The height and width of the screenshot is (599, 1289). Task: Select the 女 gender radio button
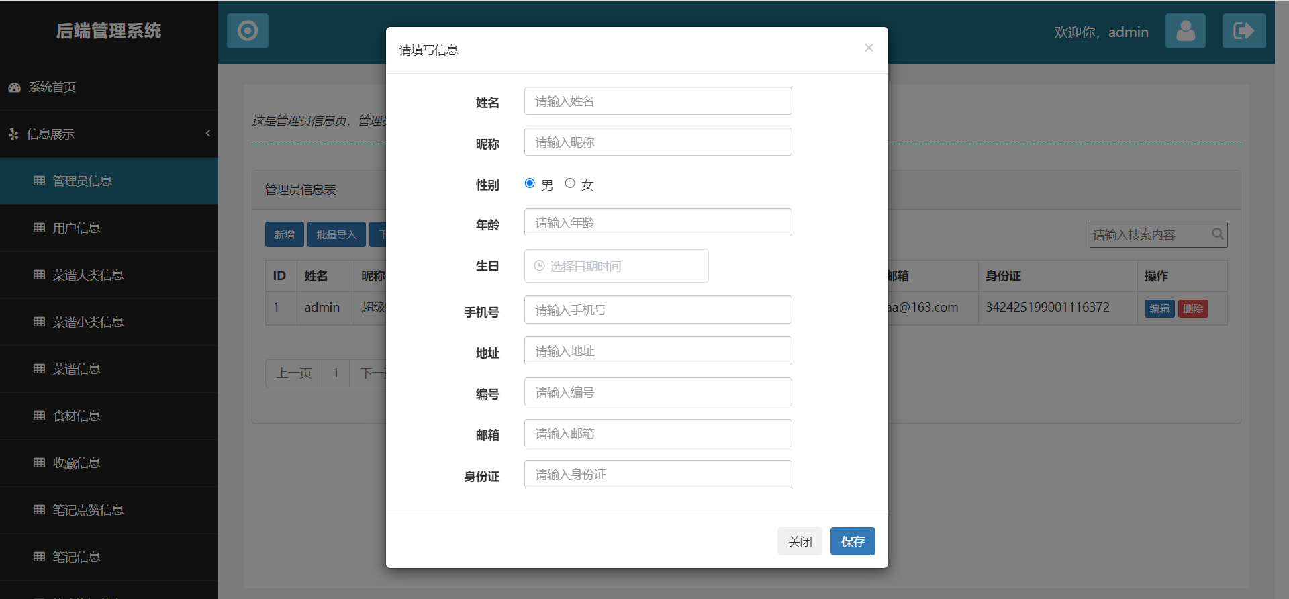[x=570, y=183]
